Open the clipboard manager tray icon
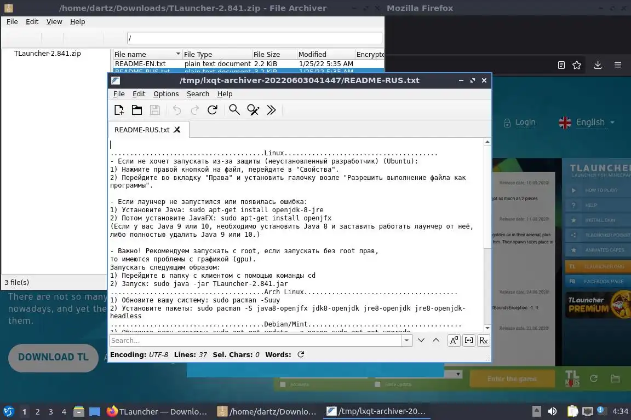 572,411
